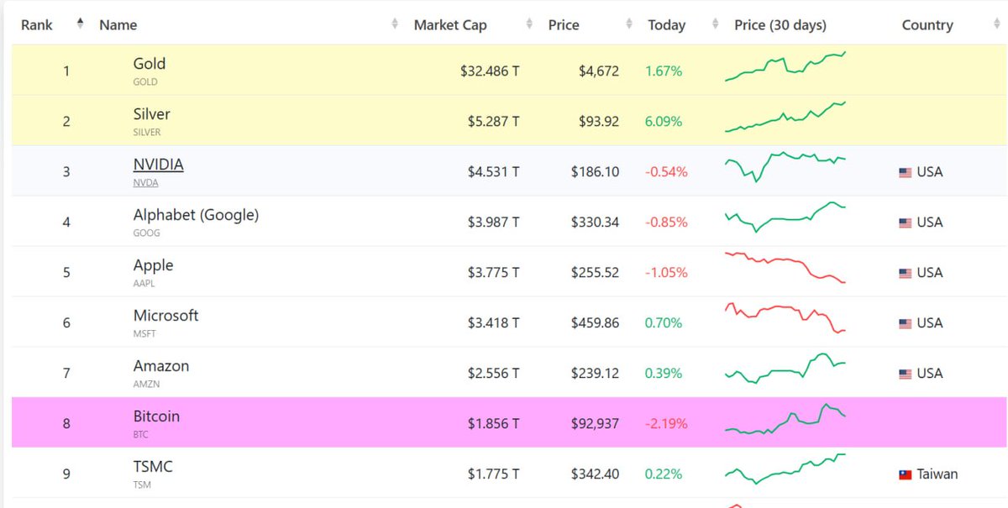Click the Silver 30-day price chart
Viewport: 1008px width, 508px height.
tap(785, 117)
